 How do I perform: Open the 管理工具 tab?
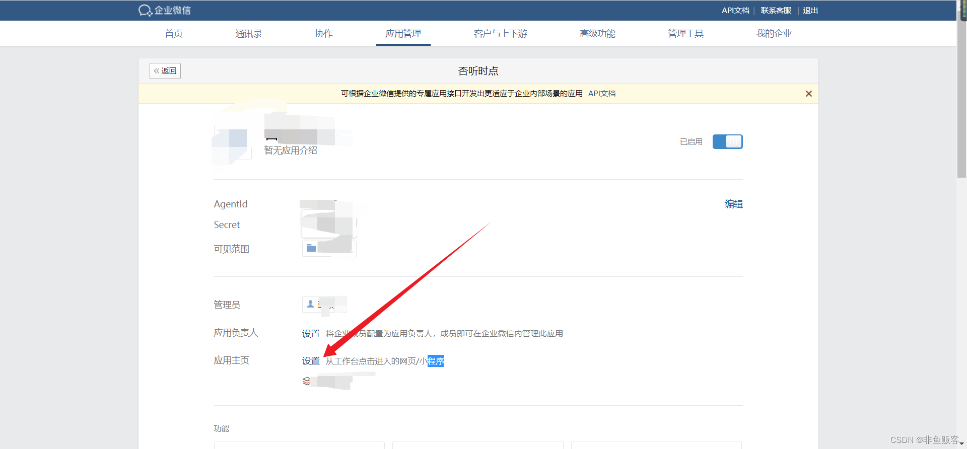tap(685, 34)
